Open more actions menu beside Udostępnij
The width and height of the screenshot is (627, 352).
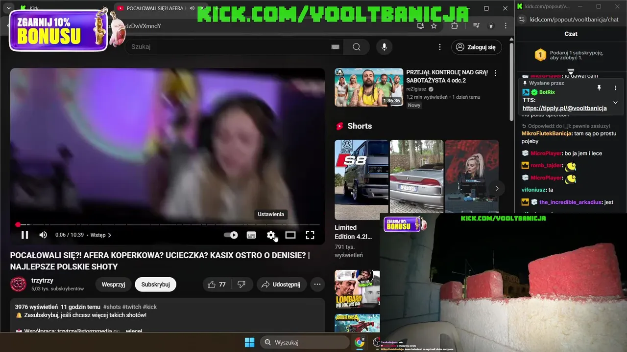pos(317,284)
